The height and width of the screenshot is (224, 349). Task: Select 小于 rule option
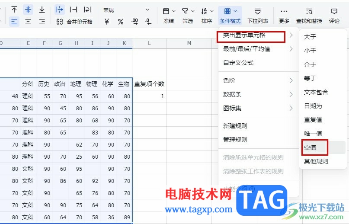click(x=323, y=51)
